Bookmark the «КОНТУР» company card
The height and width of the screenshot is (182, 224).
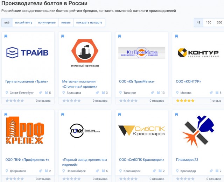click(176, 36)
